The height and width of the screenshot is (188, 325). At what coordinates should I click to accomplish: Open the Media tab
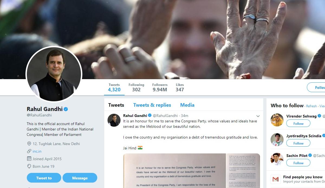click(187, 105)
